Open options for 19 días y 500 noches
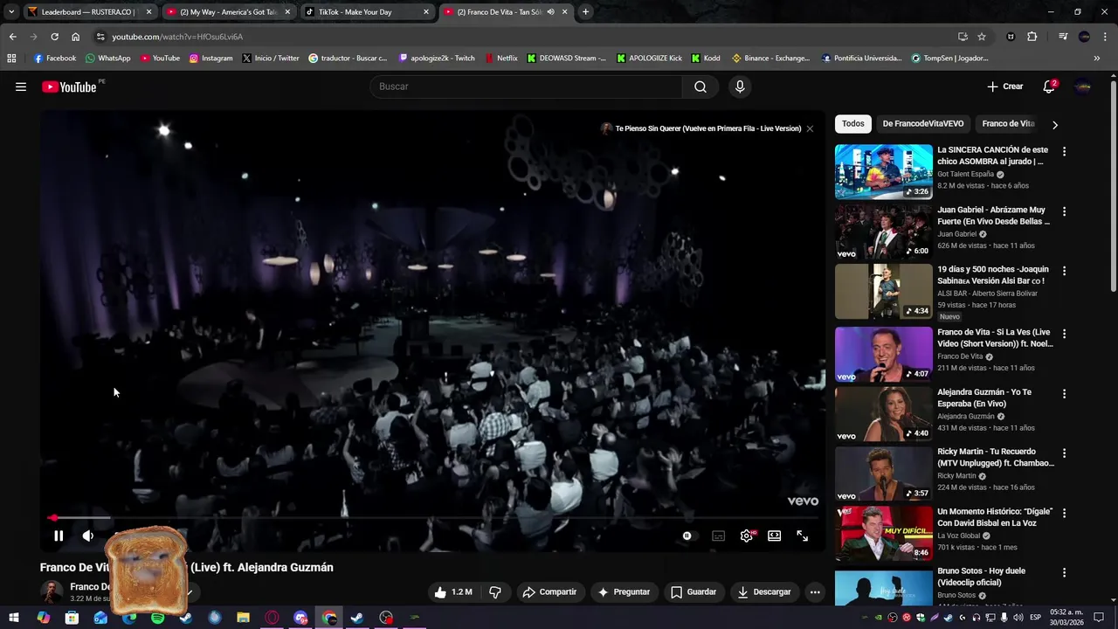This screenshot has height=629, width=1118. [x=1064, y=271]
